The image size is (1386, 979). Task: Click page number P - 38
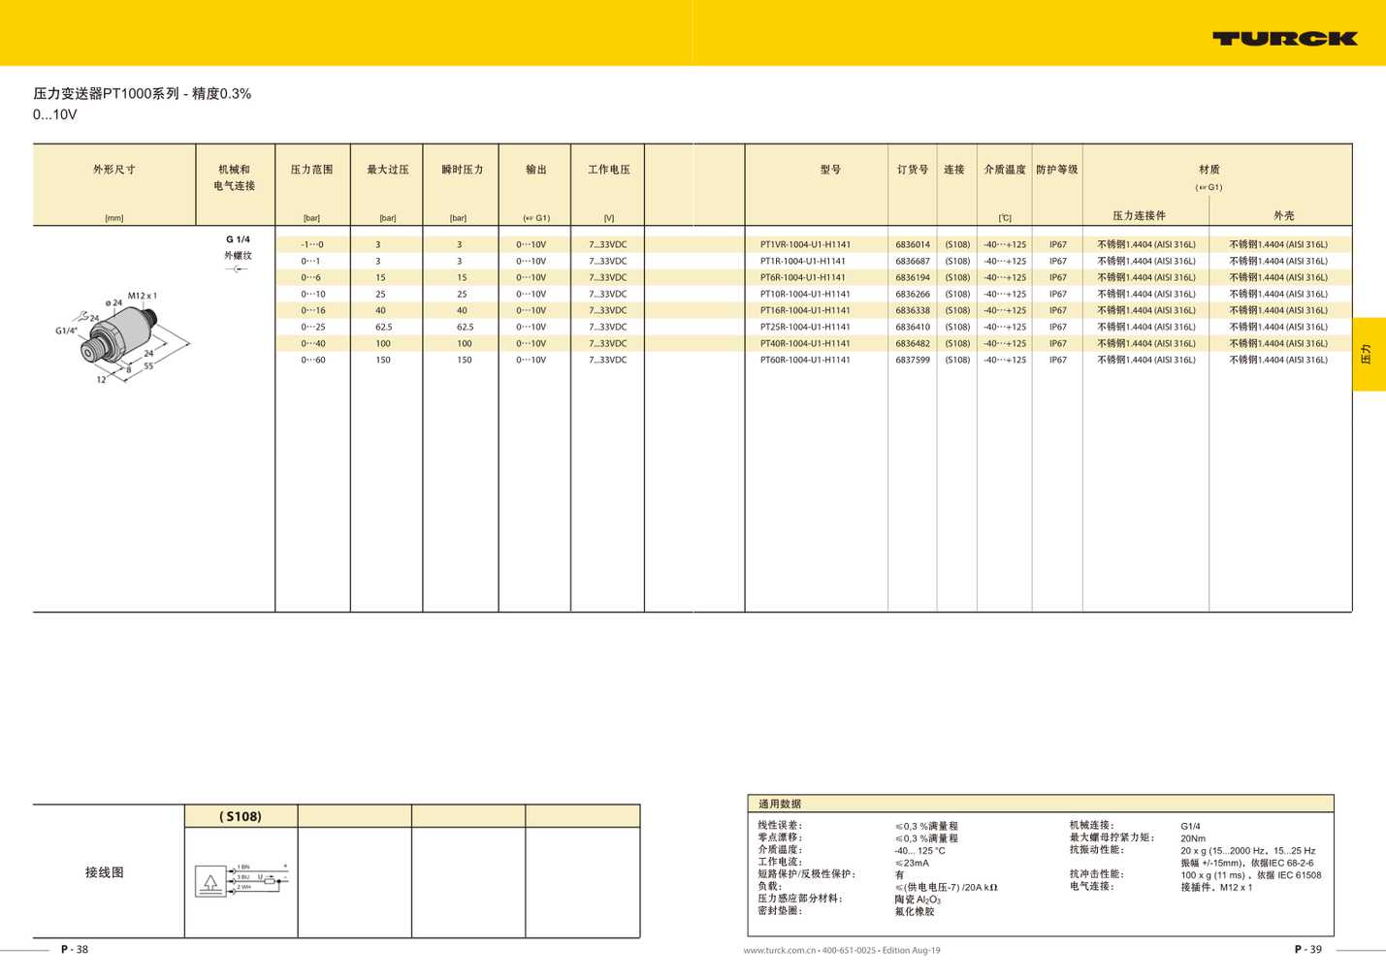tap(75, 949)
